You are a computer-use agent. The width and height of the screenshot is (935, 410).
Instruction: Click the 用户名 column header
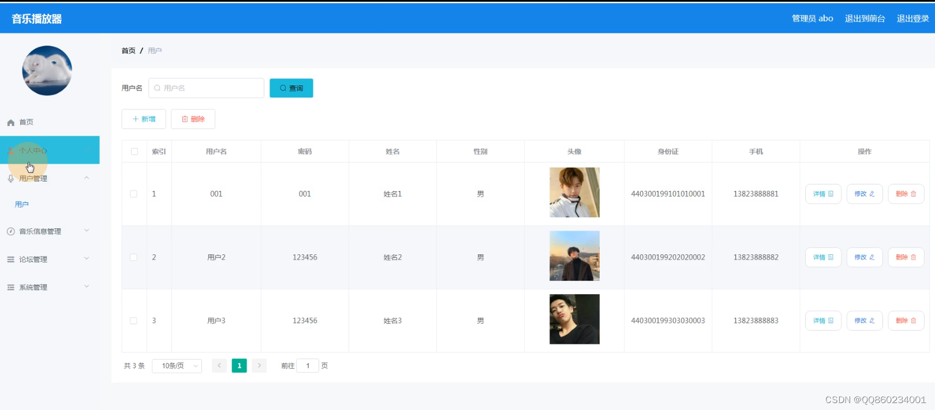click(x=216, y=152)
